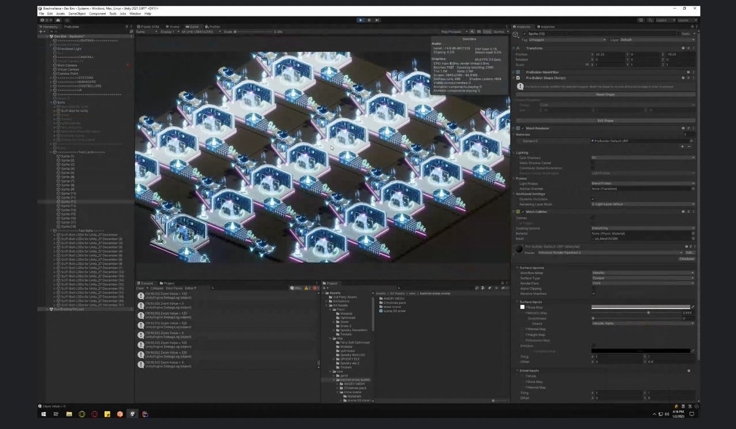The width and height of the screenshot is (736, 429).
Task: Click the Stats button in the Game view
Action: click(x=486, y=31)
